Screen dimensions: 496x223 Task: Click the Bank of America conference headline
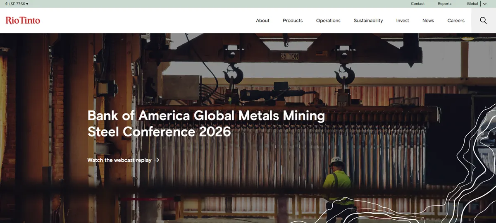(206, 123)
